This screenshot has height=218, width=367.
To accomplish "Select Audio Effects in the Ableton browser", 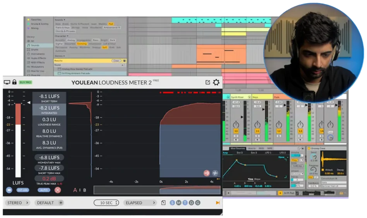I will pos(38,58).
